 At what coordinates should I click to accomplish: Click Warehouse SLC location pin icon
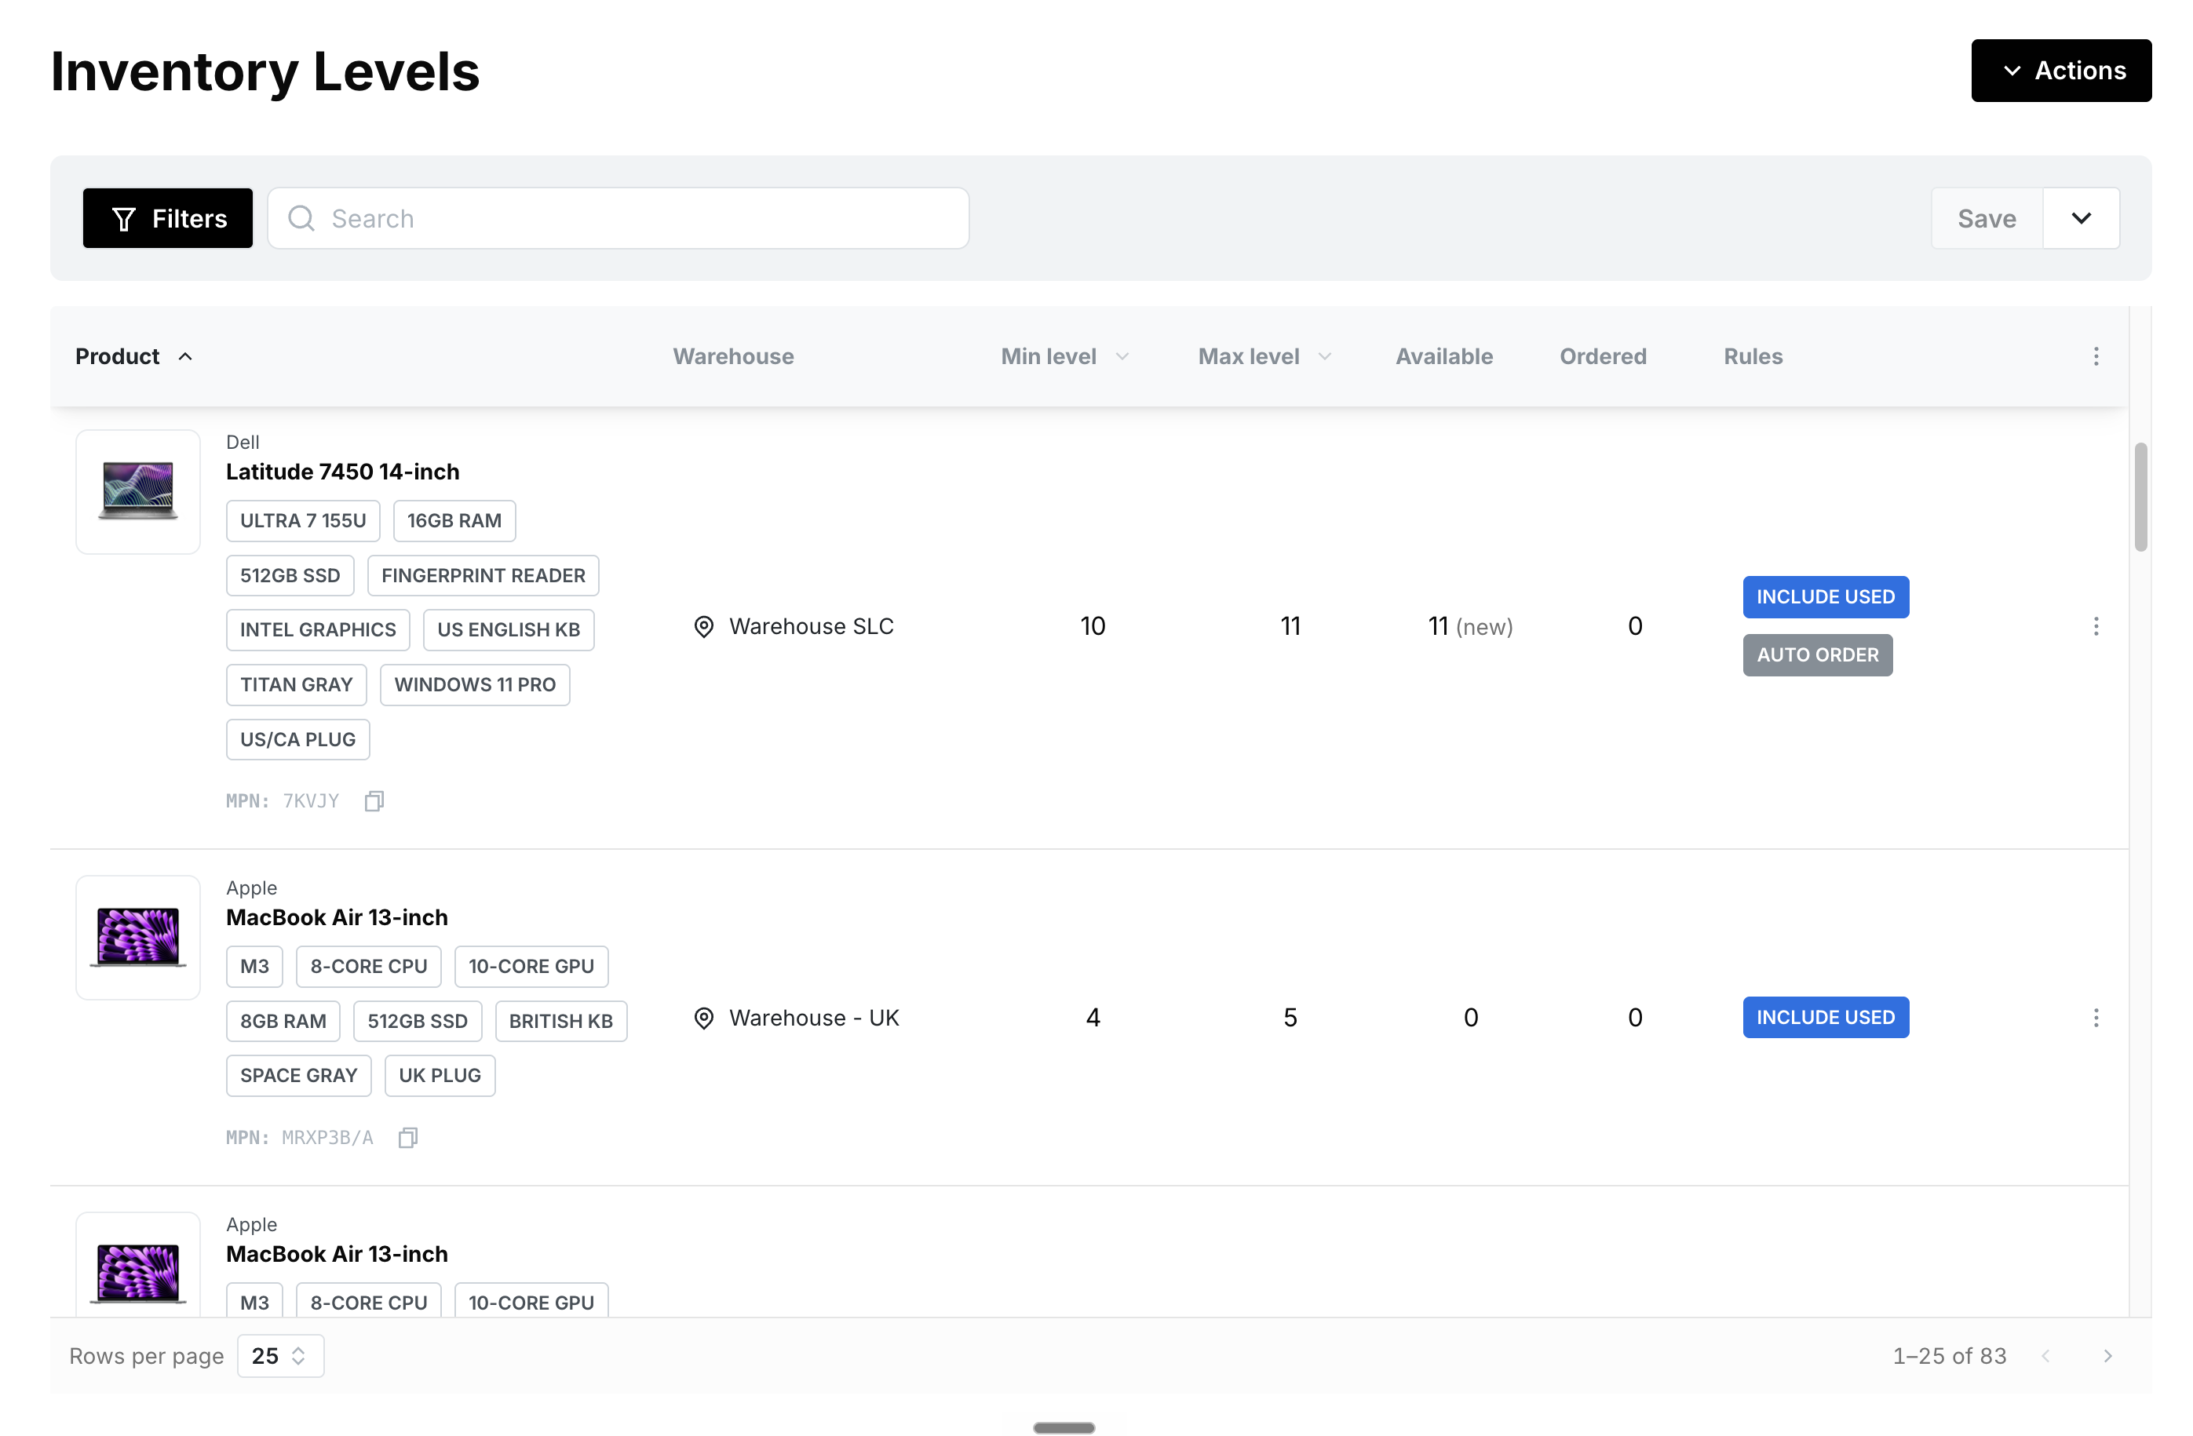(704, 626)
